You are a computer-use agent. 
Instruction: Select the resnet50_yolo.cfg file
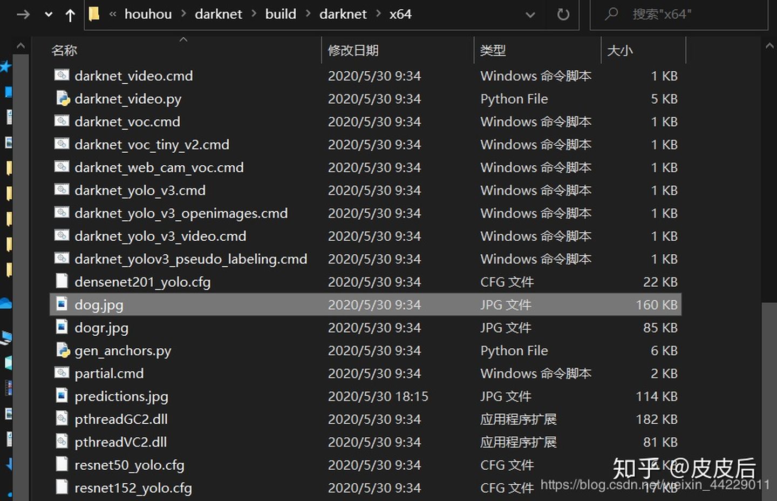[129, 465]
